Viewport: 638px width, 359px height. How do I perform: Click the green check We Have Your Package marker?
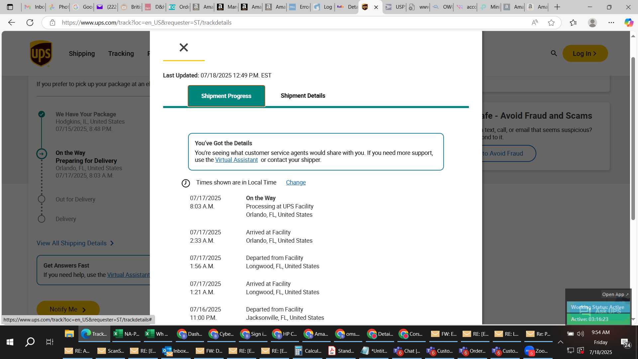pyautogui.click(x=42, y=114)
